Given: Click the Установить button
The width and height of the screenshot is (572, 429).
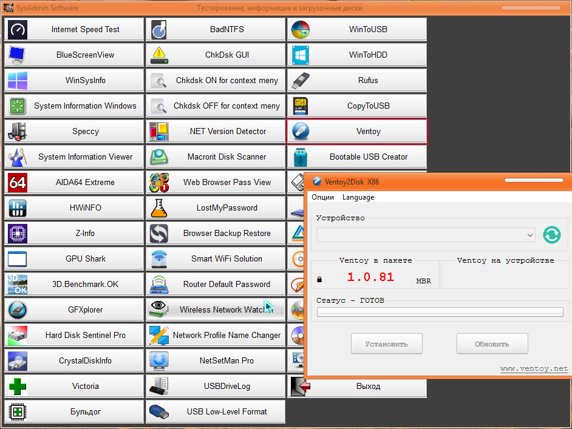Looking at the screenshot, I should click(386, 344).
